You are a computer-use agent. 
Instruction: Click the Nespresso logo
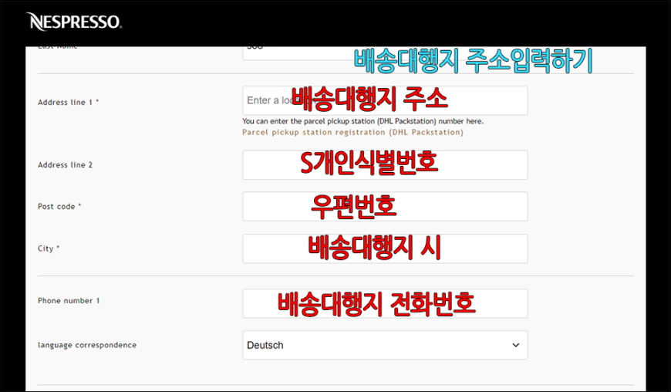pyautogui.click(x=74, y=22)
